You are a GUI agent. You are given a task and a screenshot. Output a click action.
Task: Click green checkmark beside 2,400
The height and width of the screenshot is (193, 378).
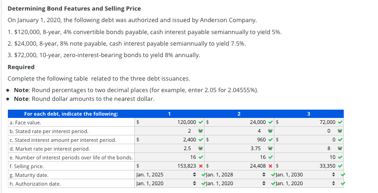pos(201,140)
